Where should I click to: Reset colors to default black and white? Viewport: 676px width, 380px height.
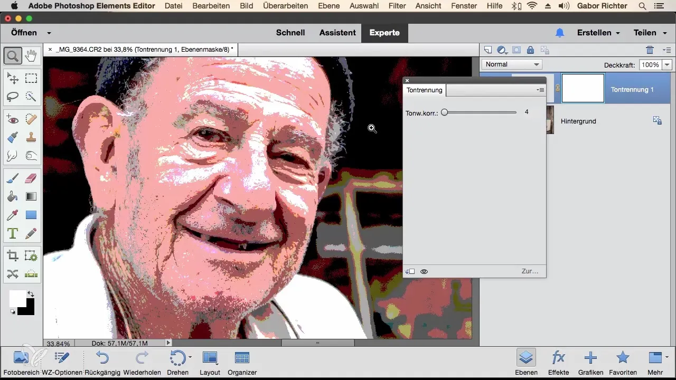(13, 312)
